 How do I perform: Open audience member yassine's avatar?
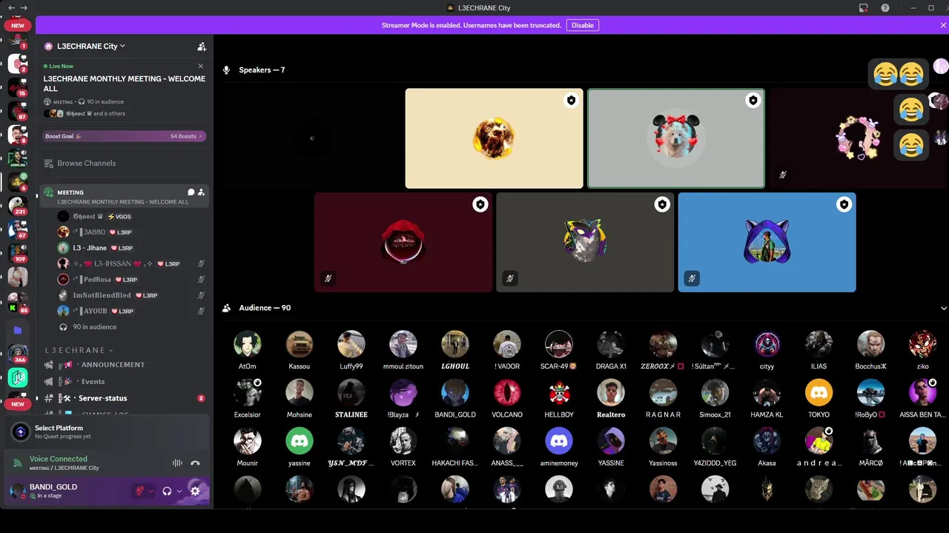click(x=300, y=440)
